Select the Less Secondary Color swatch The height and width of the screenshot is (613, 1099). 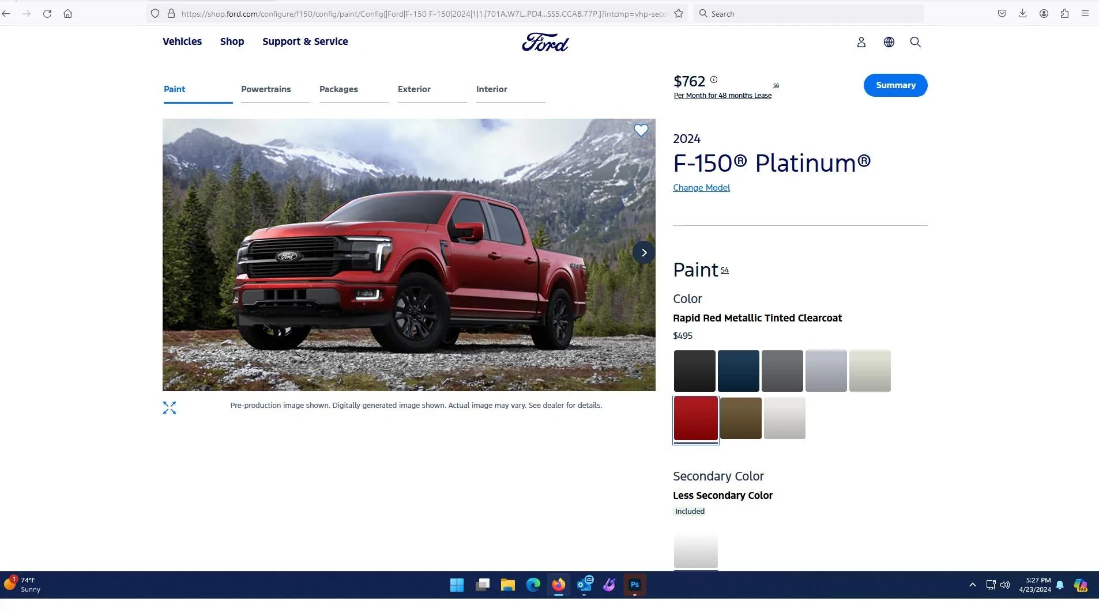696,550
